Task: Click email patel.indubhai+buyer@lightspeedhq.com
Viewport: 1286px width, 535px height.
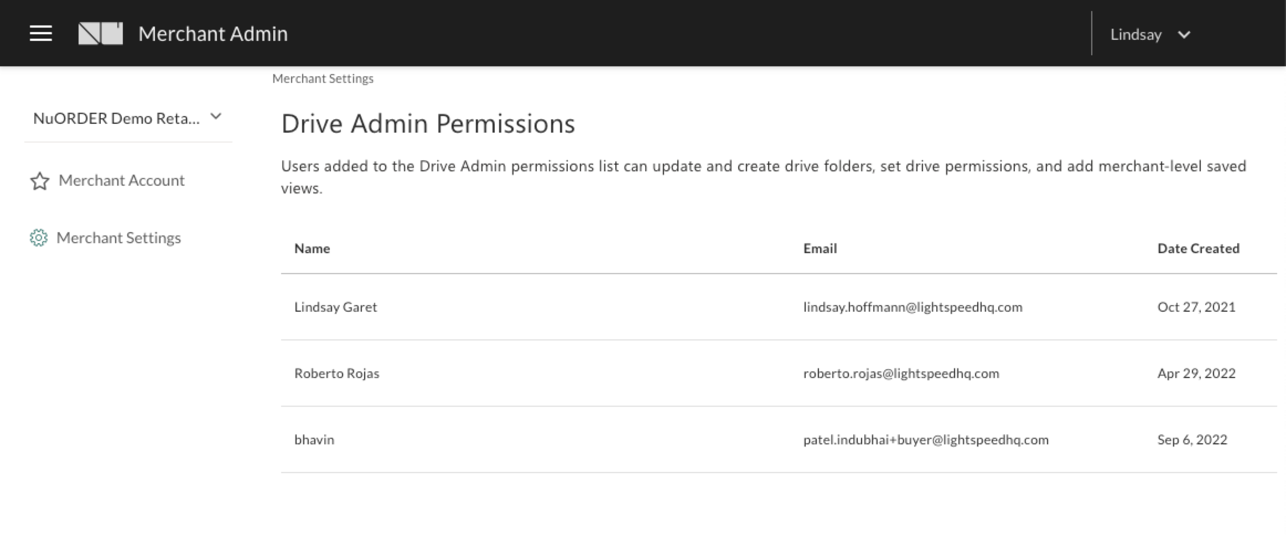Action: [926, 440]
